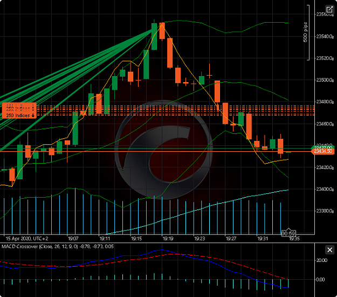The image size is (337, 297).
Task: Click the 00:59 candle countdown label
Action: tap(288, 233)
